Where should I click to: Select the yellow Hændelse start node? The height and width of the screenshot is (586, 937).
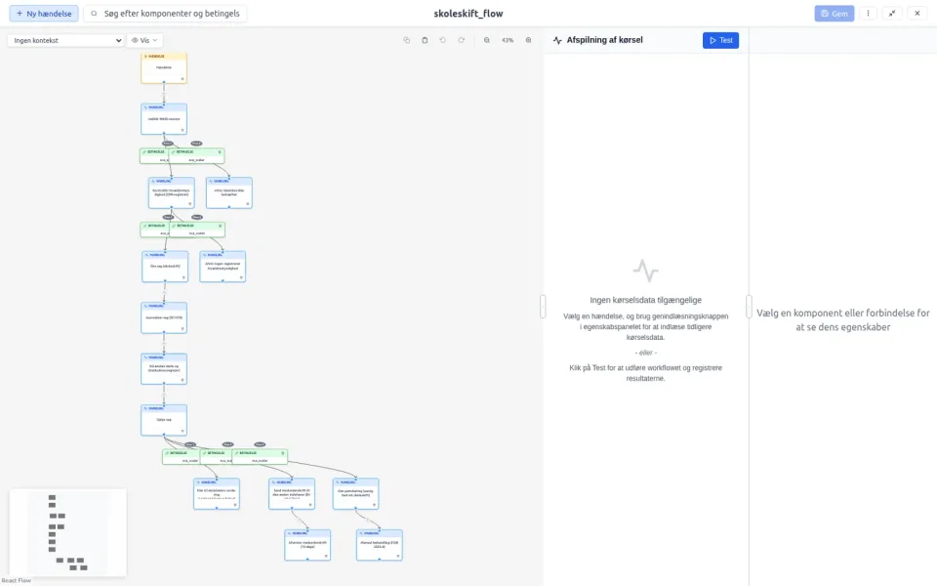pyautogui.click(x=164, y=67)
